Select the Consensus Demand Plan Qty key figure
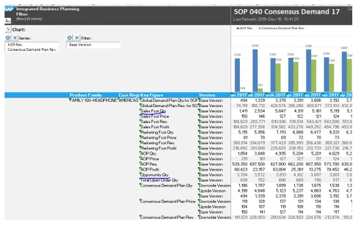Image resolution: width=358 pixels, height=225 pixels. (166, 185)
